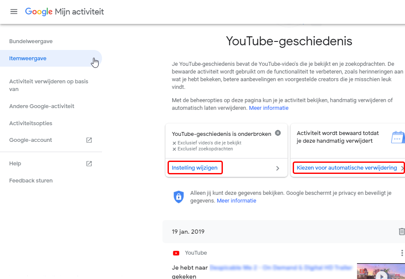Expand chevron next to Instelling wijzigen
The width and height of the screenshot is (405, 279).
(x=278, y=168)
